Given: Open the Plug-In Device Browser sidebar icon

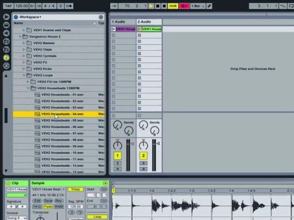Looking at the screenshot, I should click(x=6, y=33).
